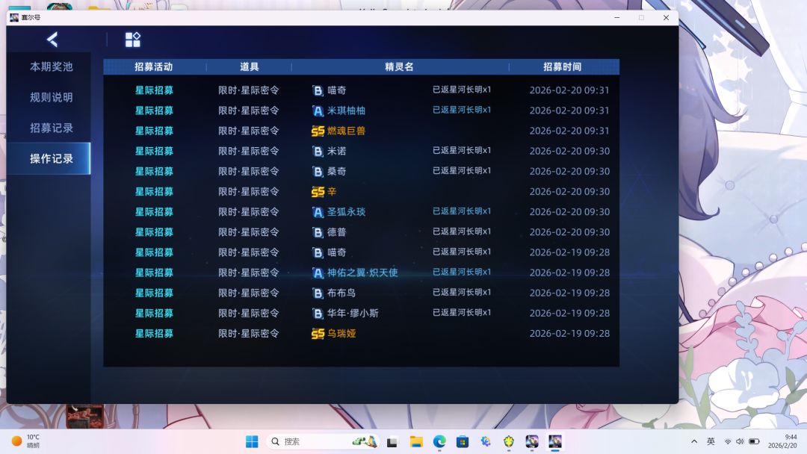Screen dimensions: 807x454
Task: Open Microsoft Store from the taskbar
Action: pyautogui.click(x=463, y=441)
